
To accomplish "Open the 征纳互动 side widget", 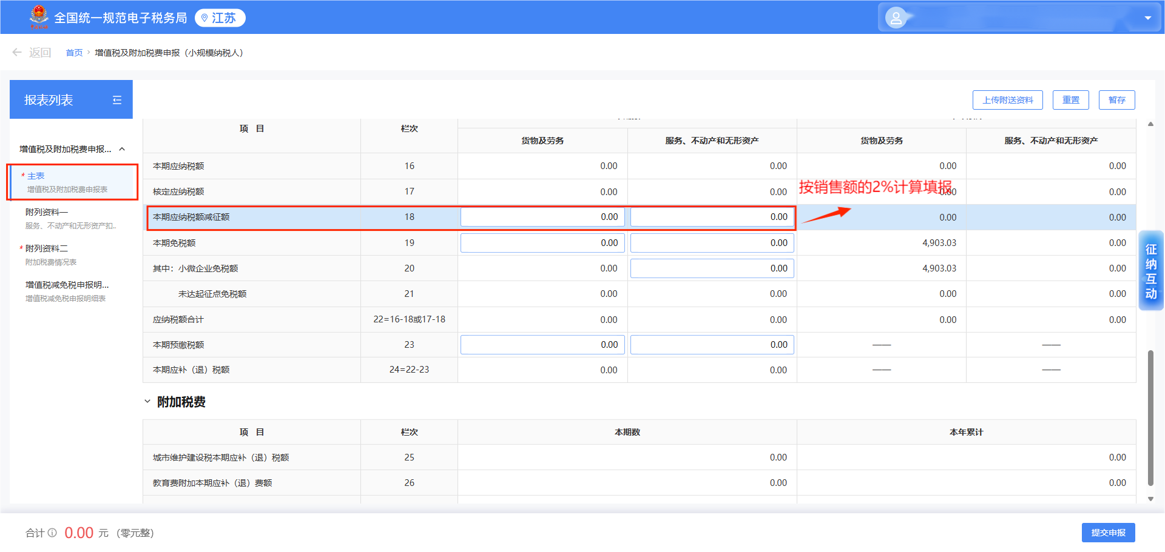I will 1150,271.
